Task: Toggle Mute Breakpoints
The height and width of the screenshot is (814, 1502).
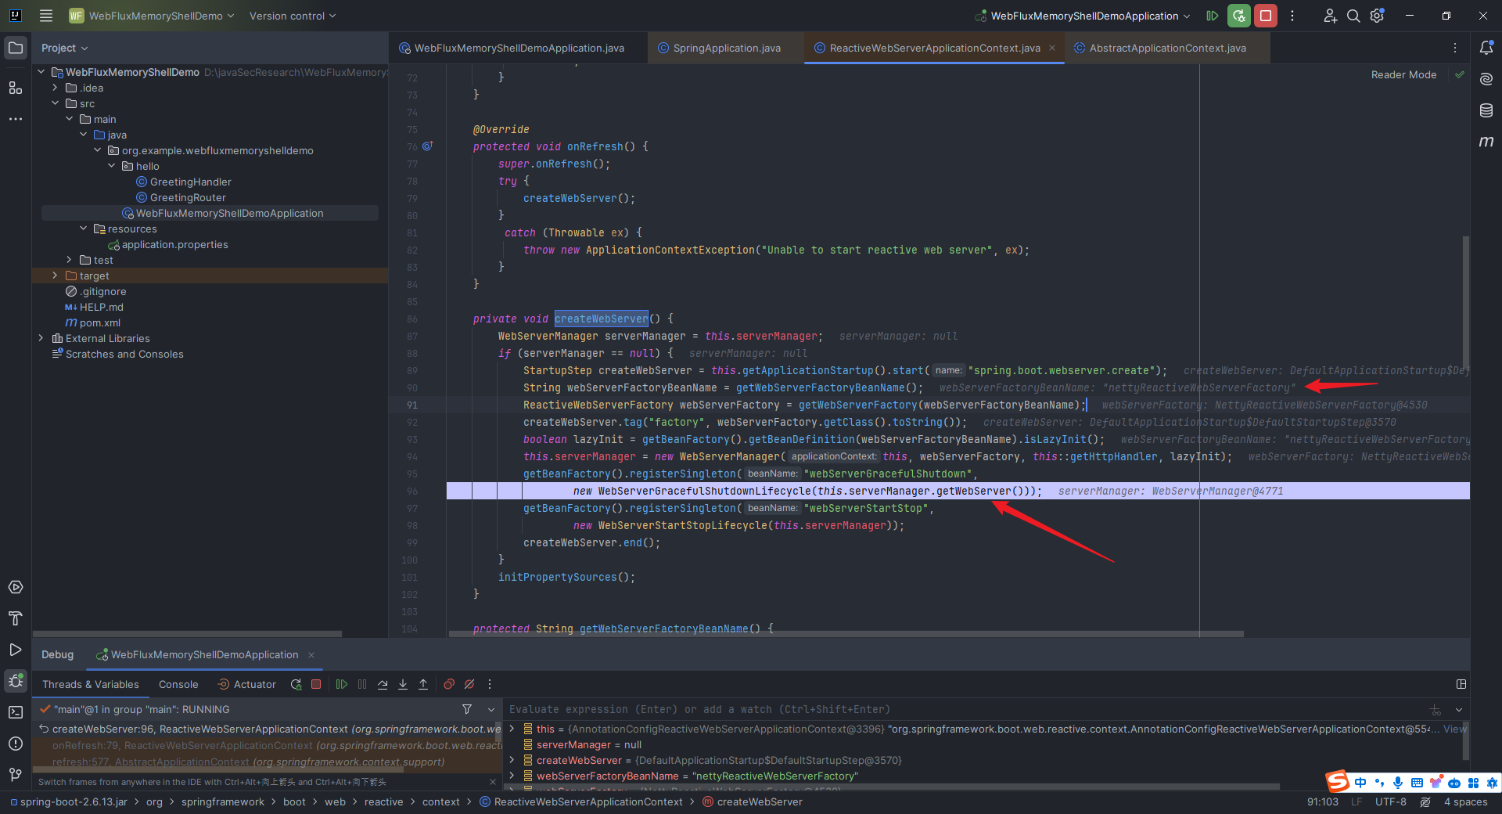Action: [469, 684]
